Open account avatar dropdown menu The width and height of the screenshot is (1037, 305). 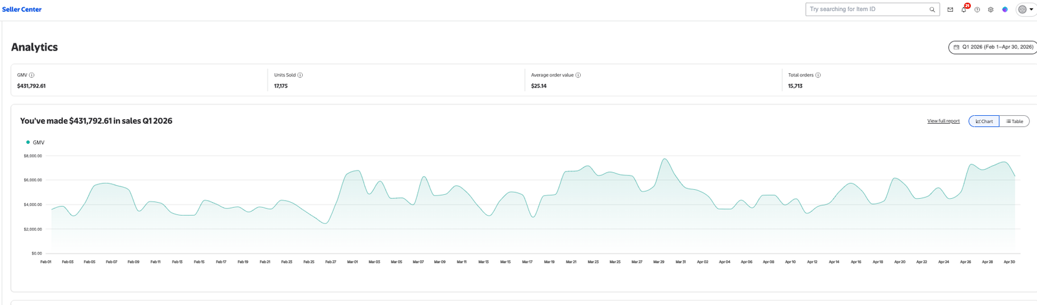[x=1025, y=10]
